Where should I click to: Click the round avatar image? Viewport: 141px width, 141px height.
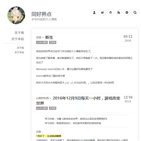[x=16, y=15]
